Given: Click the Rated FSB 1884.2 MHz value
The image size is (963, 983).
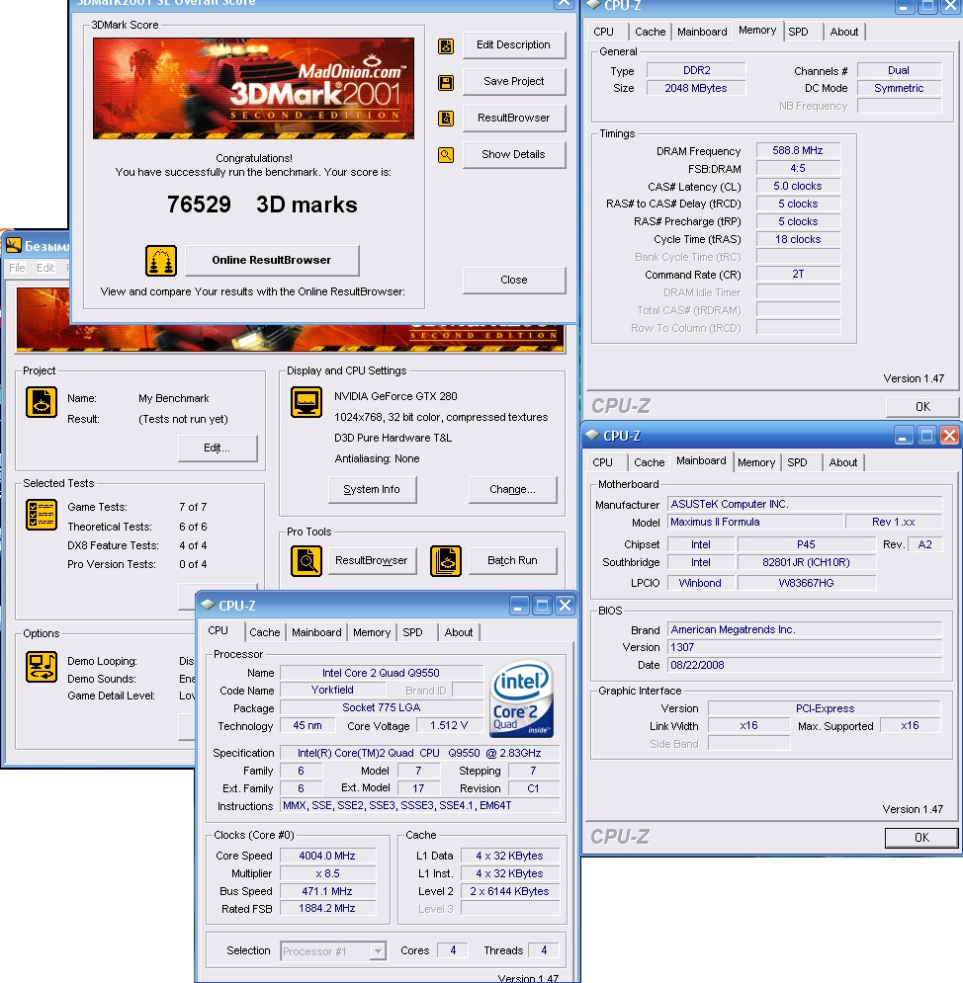Looking at the screenshot, I should [327, 908].
